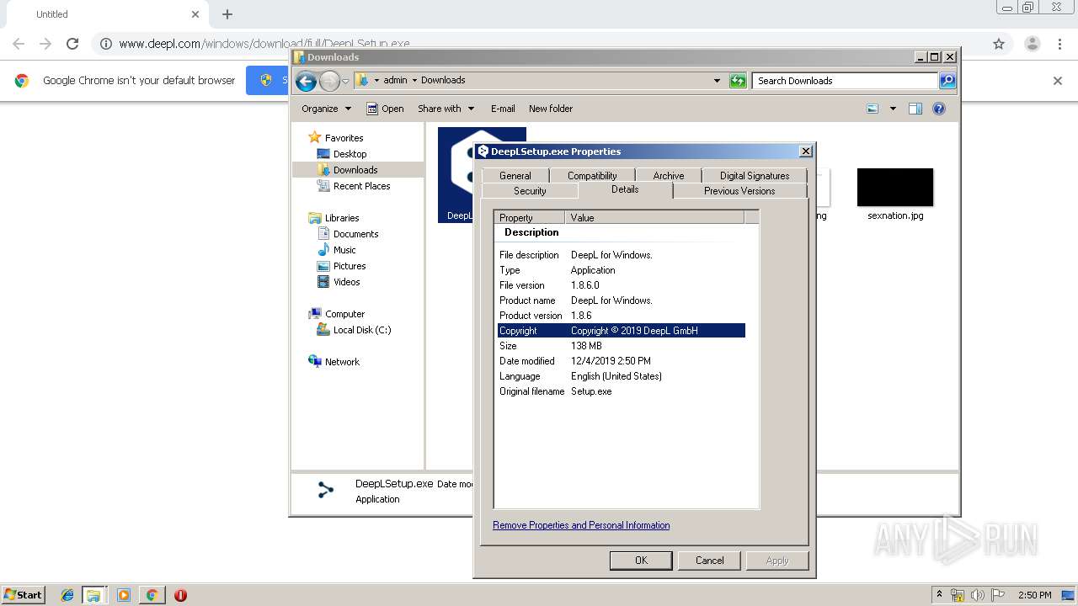Click OK in Properties dialog
1078x606 pixels.
[641, 561]
